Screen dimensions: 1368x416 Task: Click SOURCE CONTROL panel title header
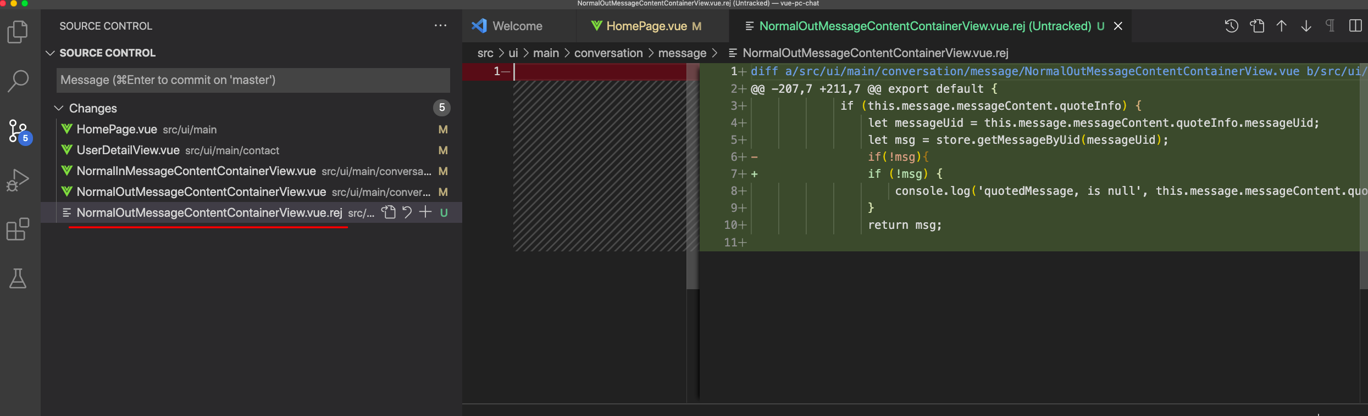point(106,26)
